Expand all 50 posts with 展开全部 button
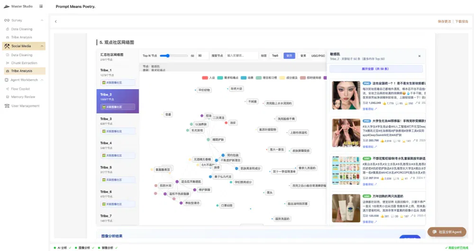 376,69
